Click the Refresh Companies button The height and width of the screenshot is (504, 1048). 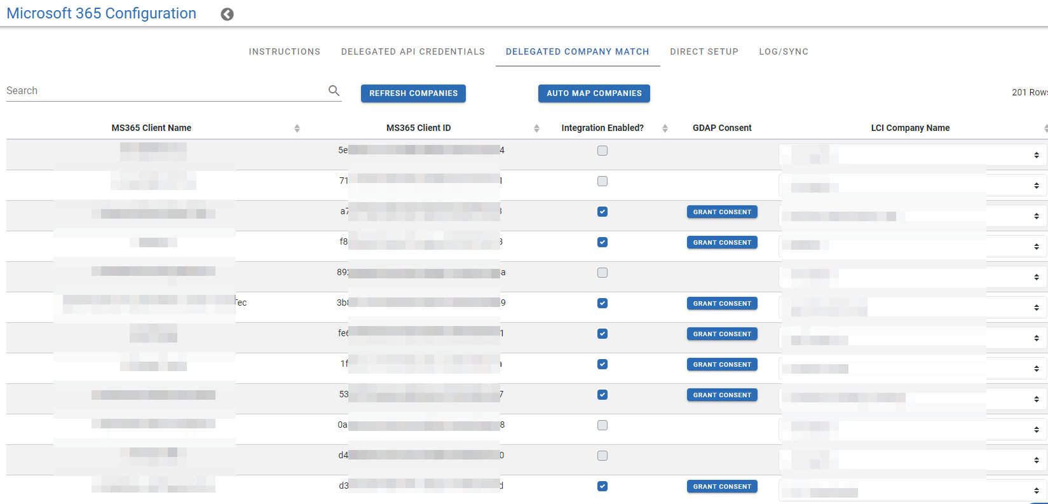pos(413,93)
